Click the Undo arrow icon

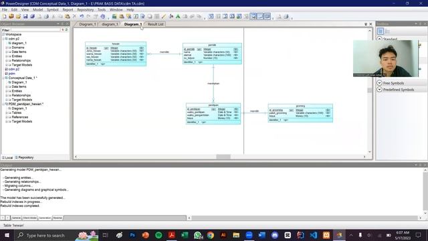82,16
